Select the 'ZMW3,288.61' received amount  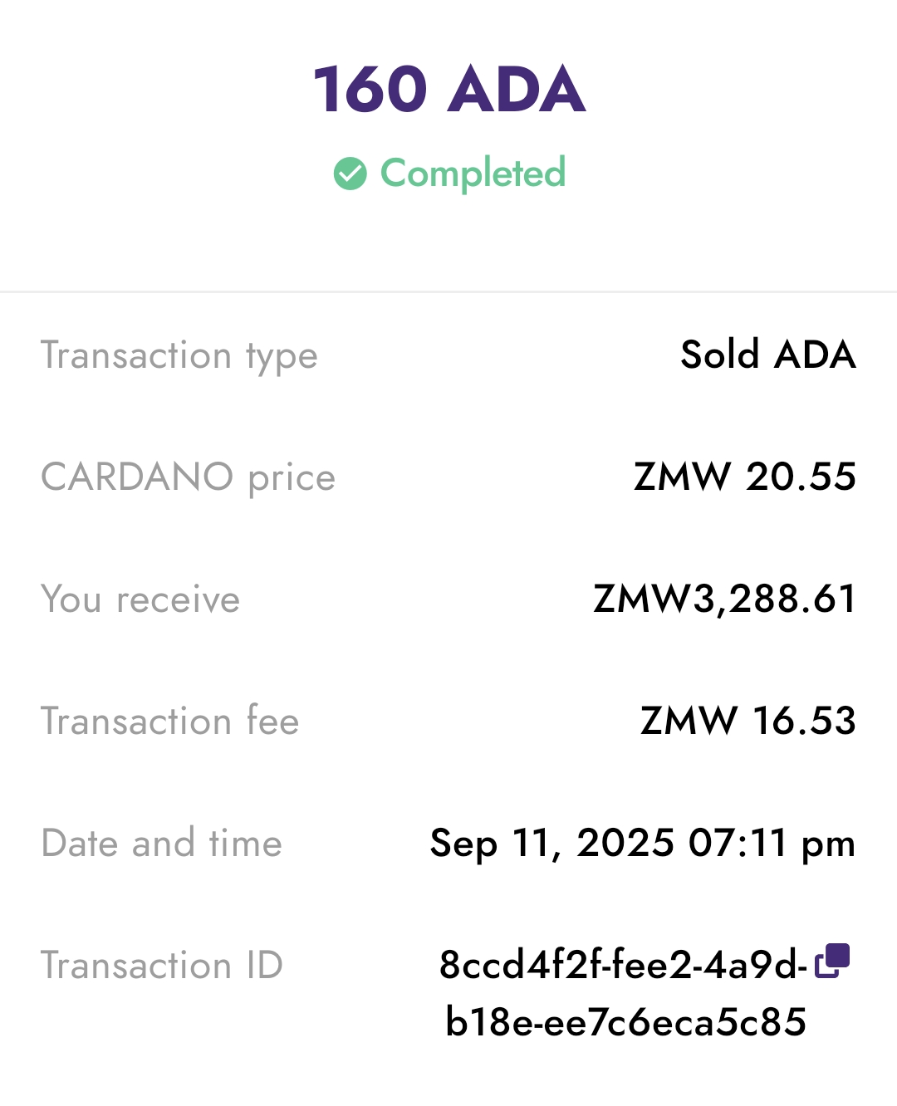(724, 599)
